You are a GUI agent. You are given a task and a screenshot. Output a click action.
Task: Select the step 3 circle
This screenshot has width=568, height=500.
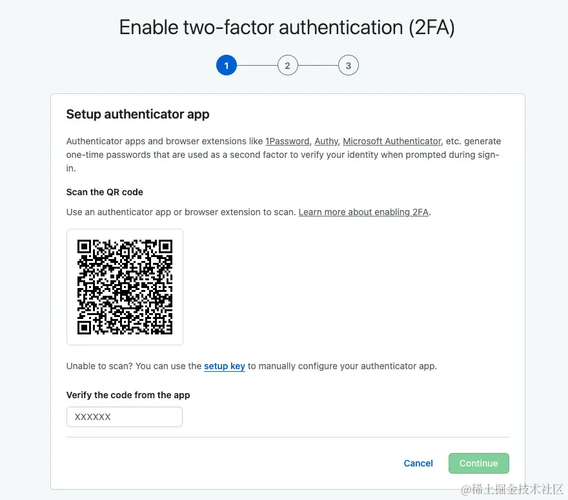tap(348, 66)
